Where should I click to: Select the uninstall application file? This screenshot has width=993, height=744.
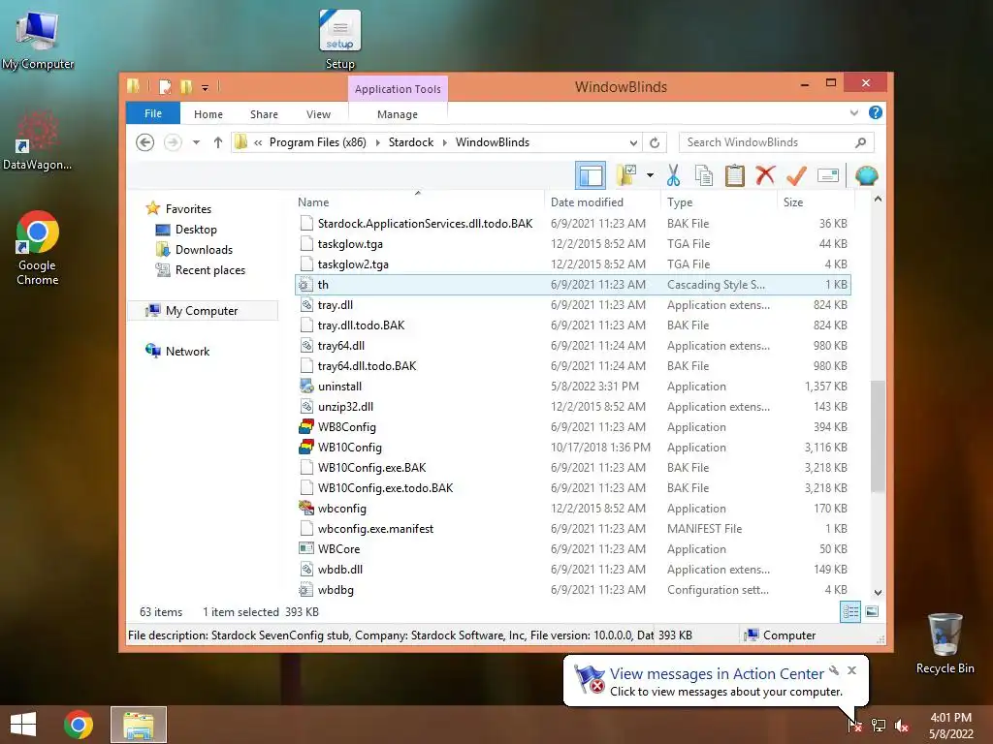[x=573, y=387]
